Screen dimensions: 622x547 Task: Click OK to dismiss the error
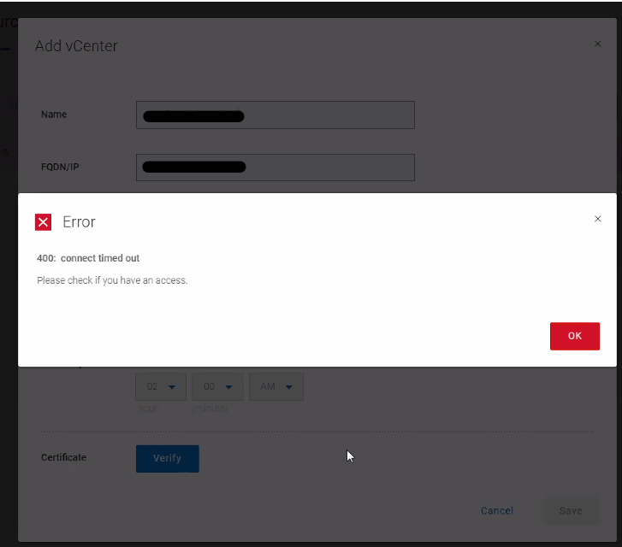pyautogui.click(x=574, y=336)
